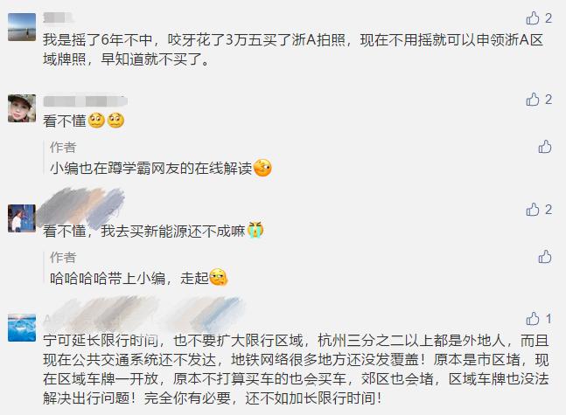
Task: Like the comment about 摇了6年不中
Action: [539, 18]
